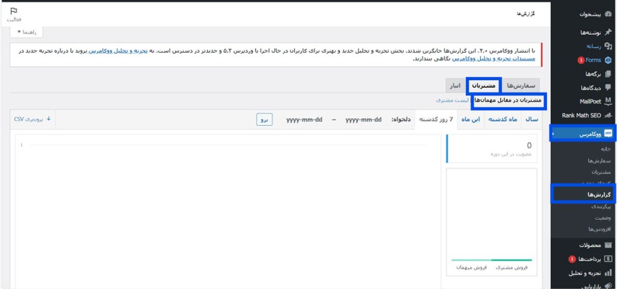Select the این ماه range tab

click(x=470, y=120)
